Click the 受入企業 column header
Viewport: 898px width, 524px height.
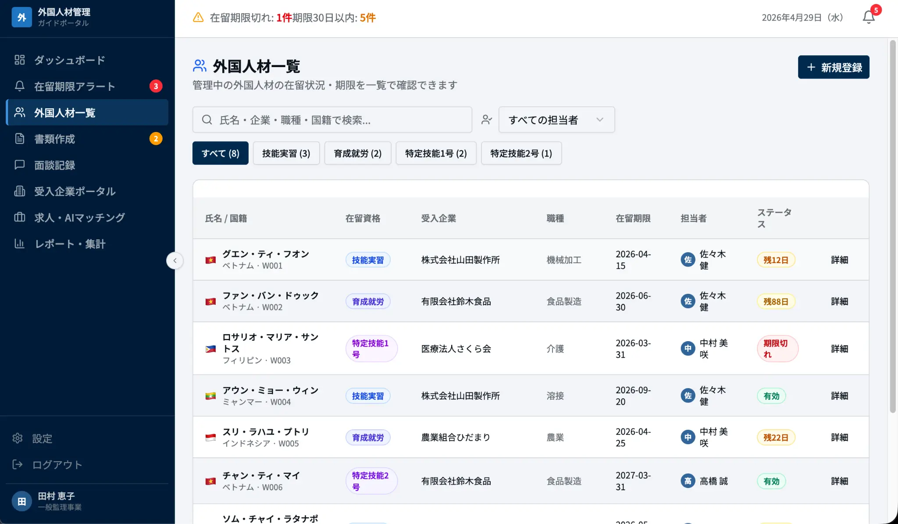pyautogui.click(x=438, y=218)
